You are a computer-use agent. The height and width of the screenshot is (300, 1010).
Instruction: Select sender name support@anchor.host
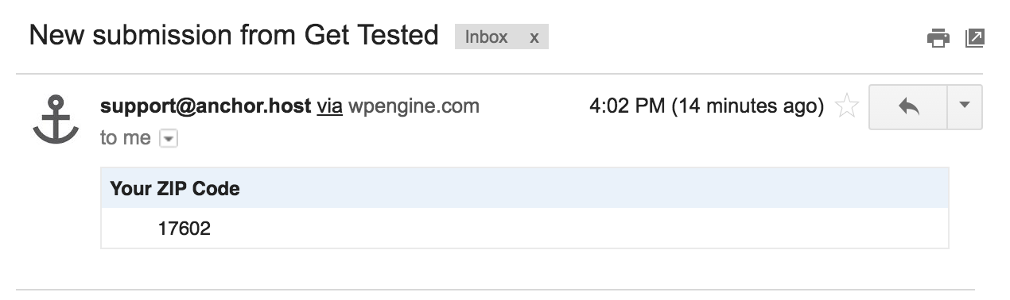point(205,106)
